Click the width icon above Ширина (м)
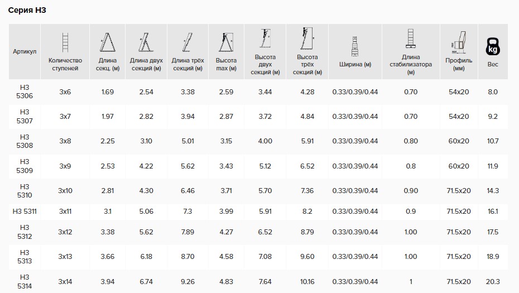This screenshot has height=293, width=519. [355, 46]
